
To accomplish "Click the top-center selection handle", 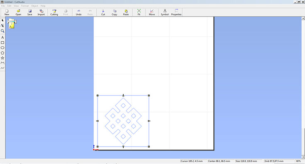I will point(123,95).
